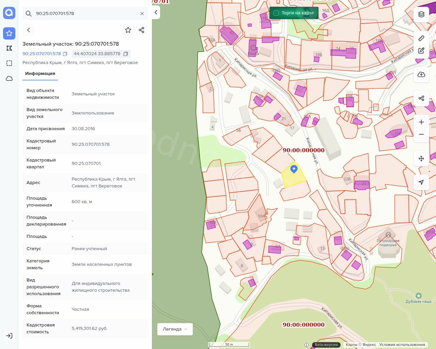The width and height of the screenshot is (436, 349).
Task: Open the cloud icon in left sidebar
Action: click(9, 78)
